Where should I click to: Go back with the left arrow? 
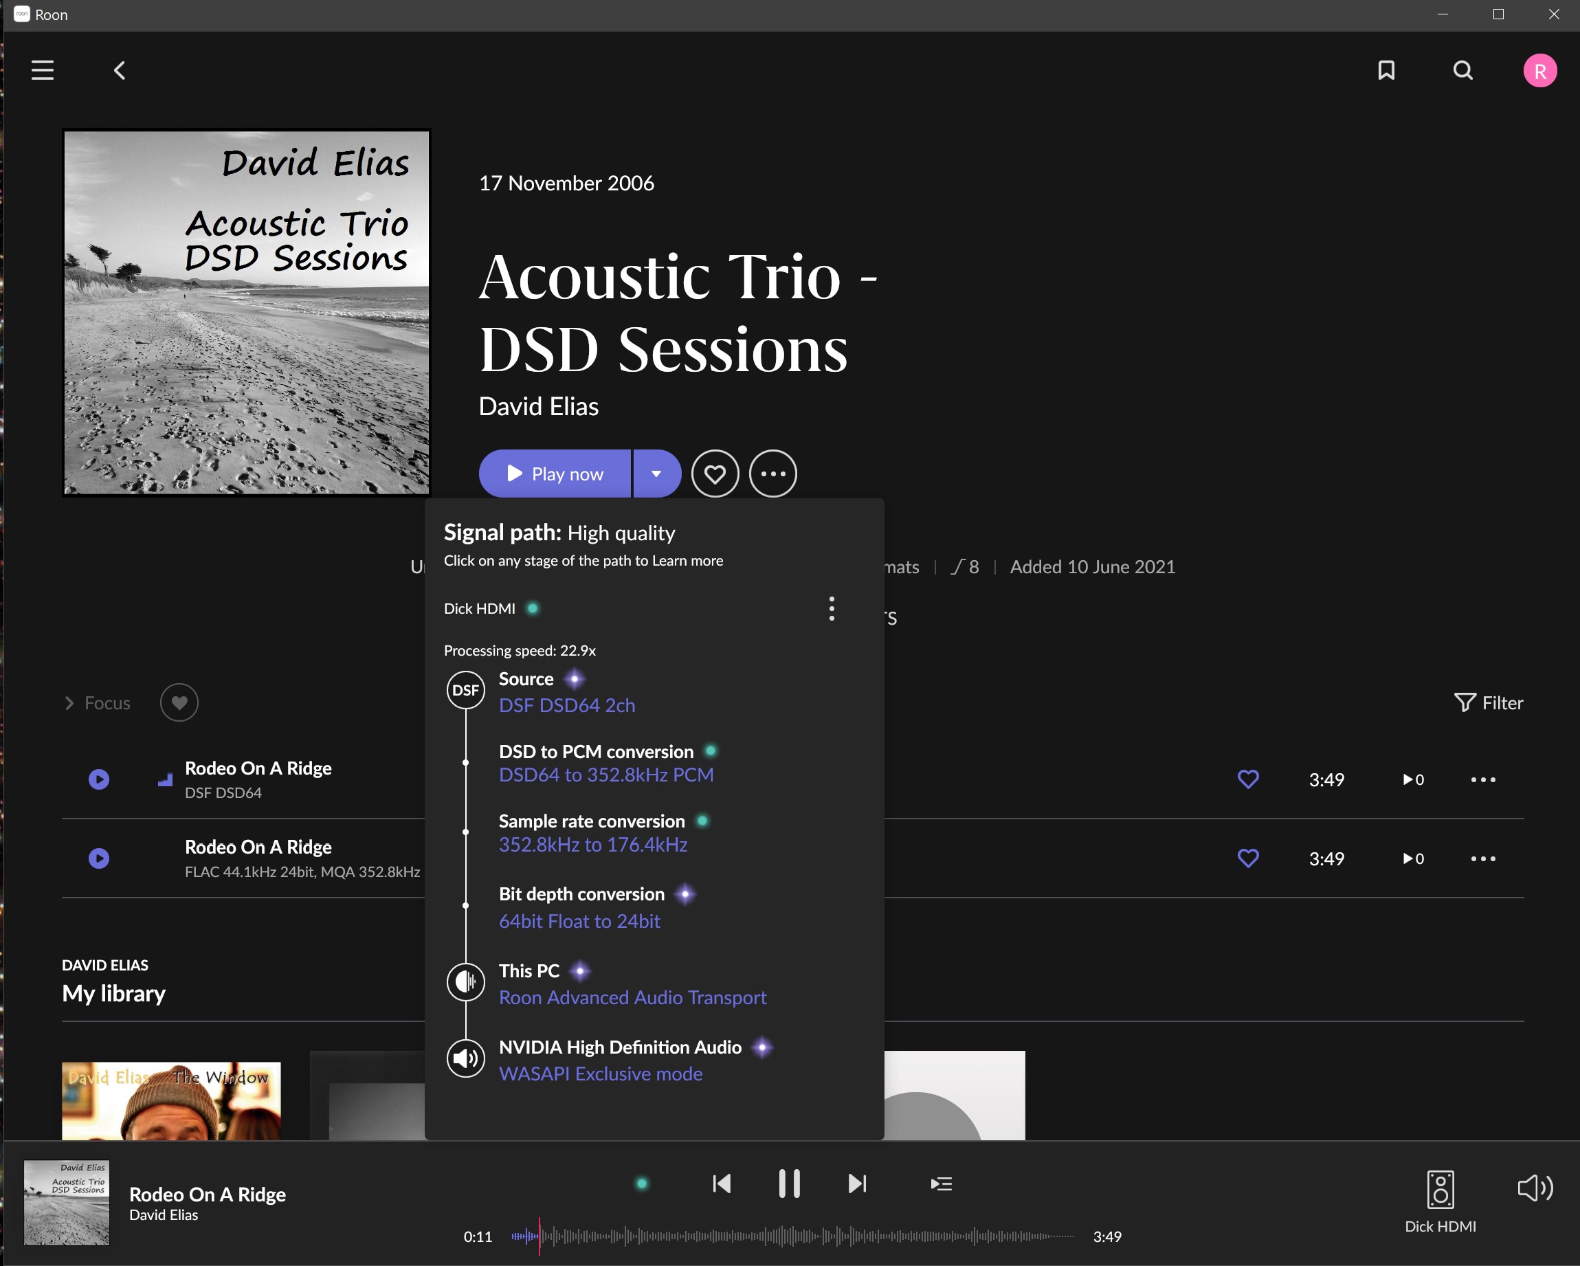pos(120,70)
